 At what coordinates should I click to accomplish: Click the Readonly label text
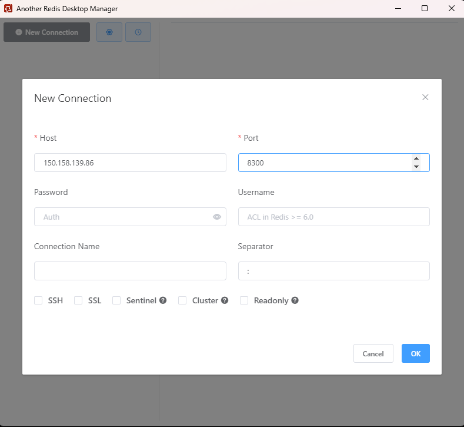(x=271, y=300)
